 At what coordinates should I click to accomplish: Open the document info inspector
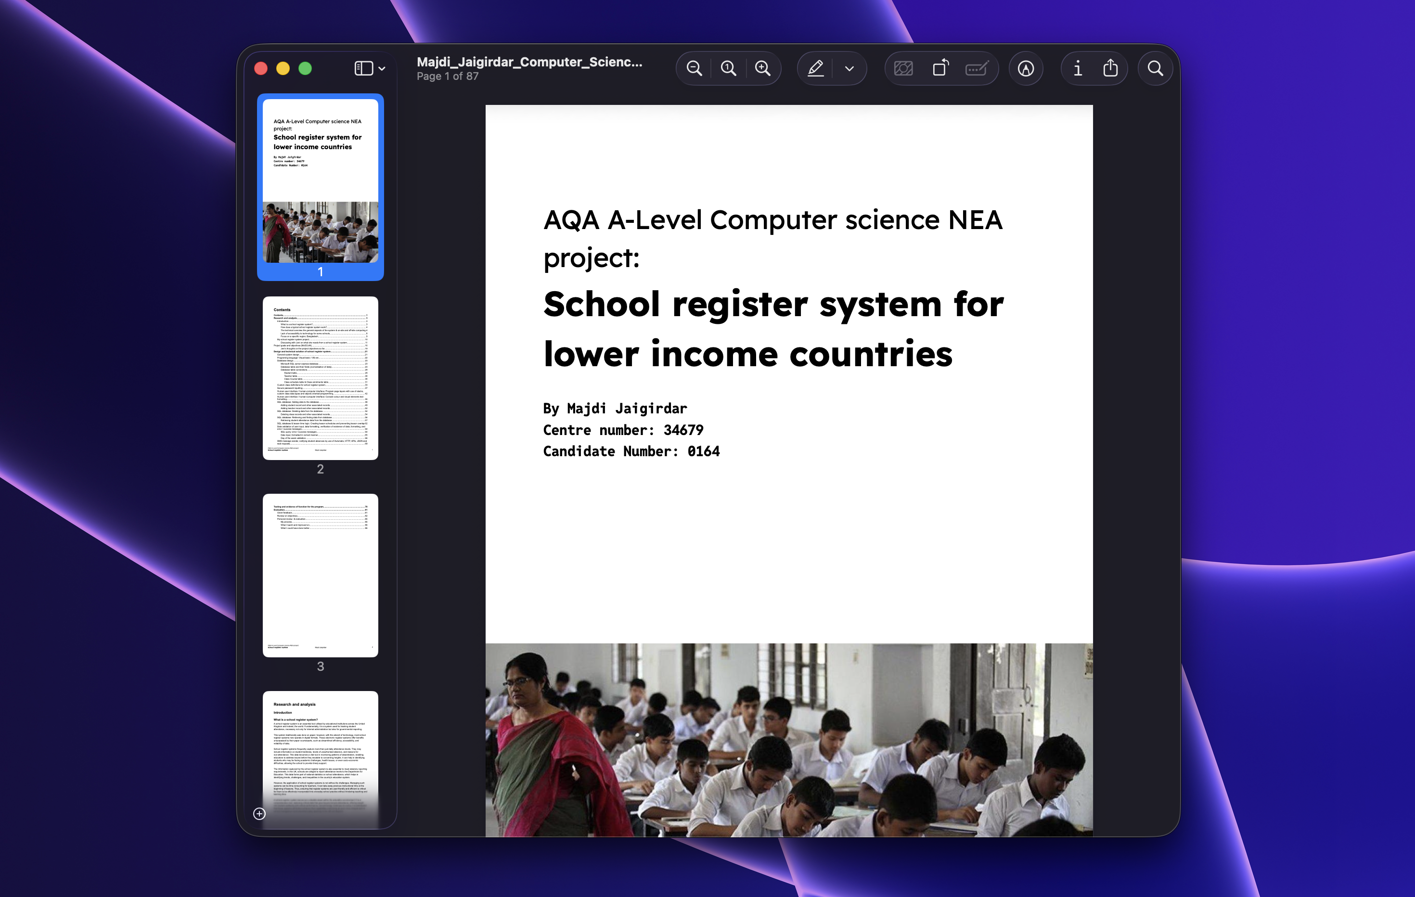(x=1077, y=68)
